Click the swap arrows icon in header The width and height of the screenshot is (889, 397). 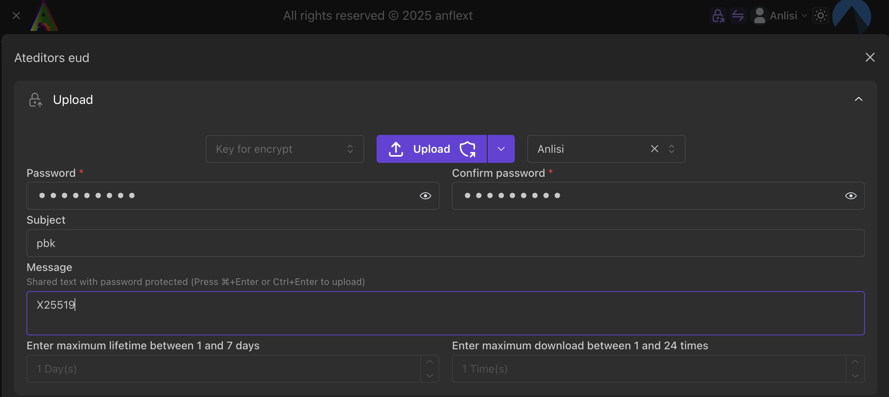coord(738,16)
